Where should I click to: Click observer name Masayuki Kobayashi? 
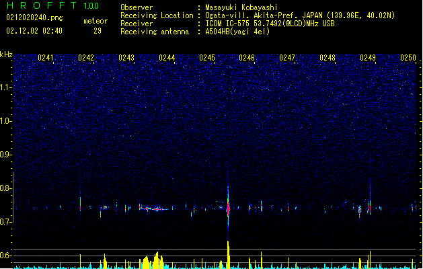pos(241,7)
